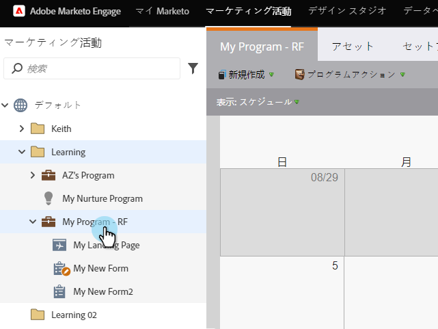438x329 pixels.
Task: Select AZ's Program in the tree
Action: coord(88,175)
